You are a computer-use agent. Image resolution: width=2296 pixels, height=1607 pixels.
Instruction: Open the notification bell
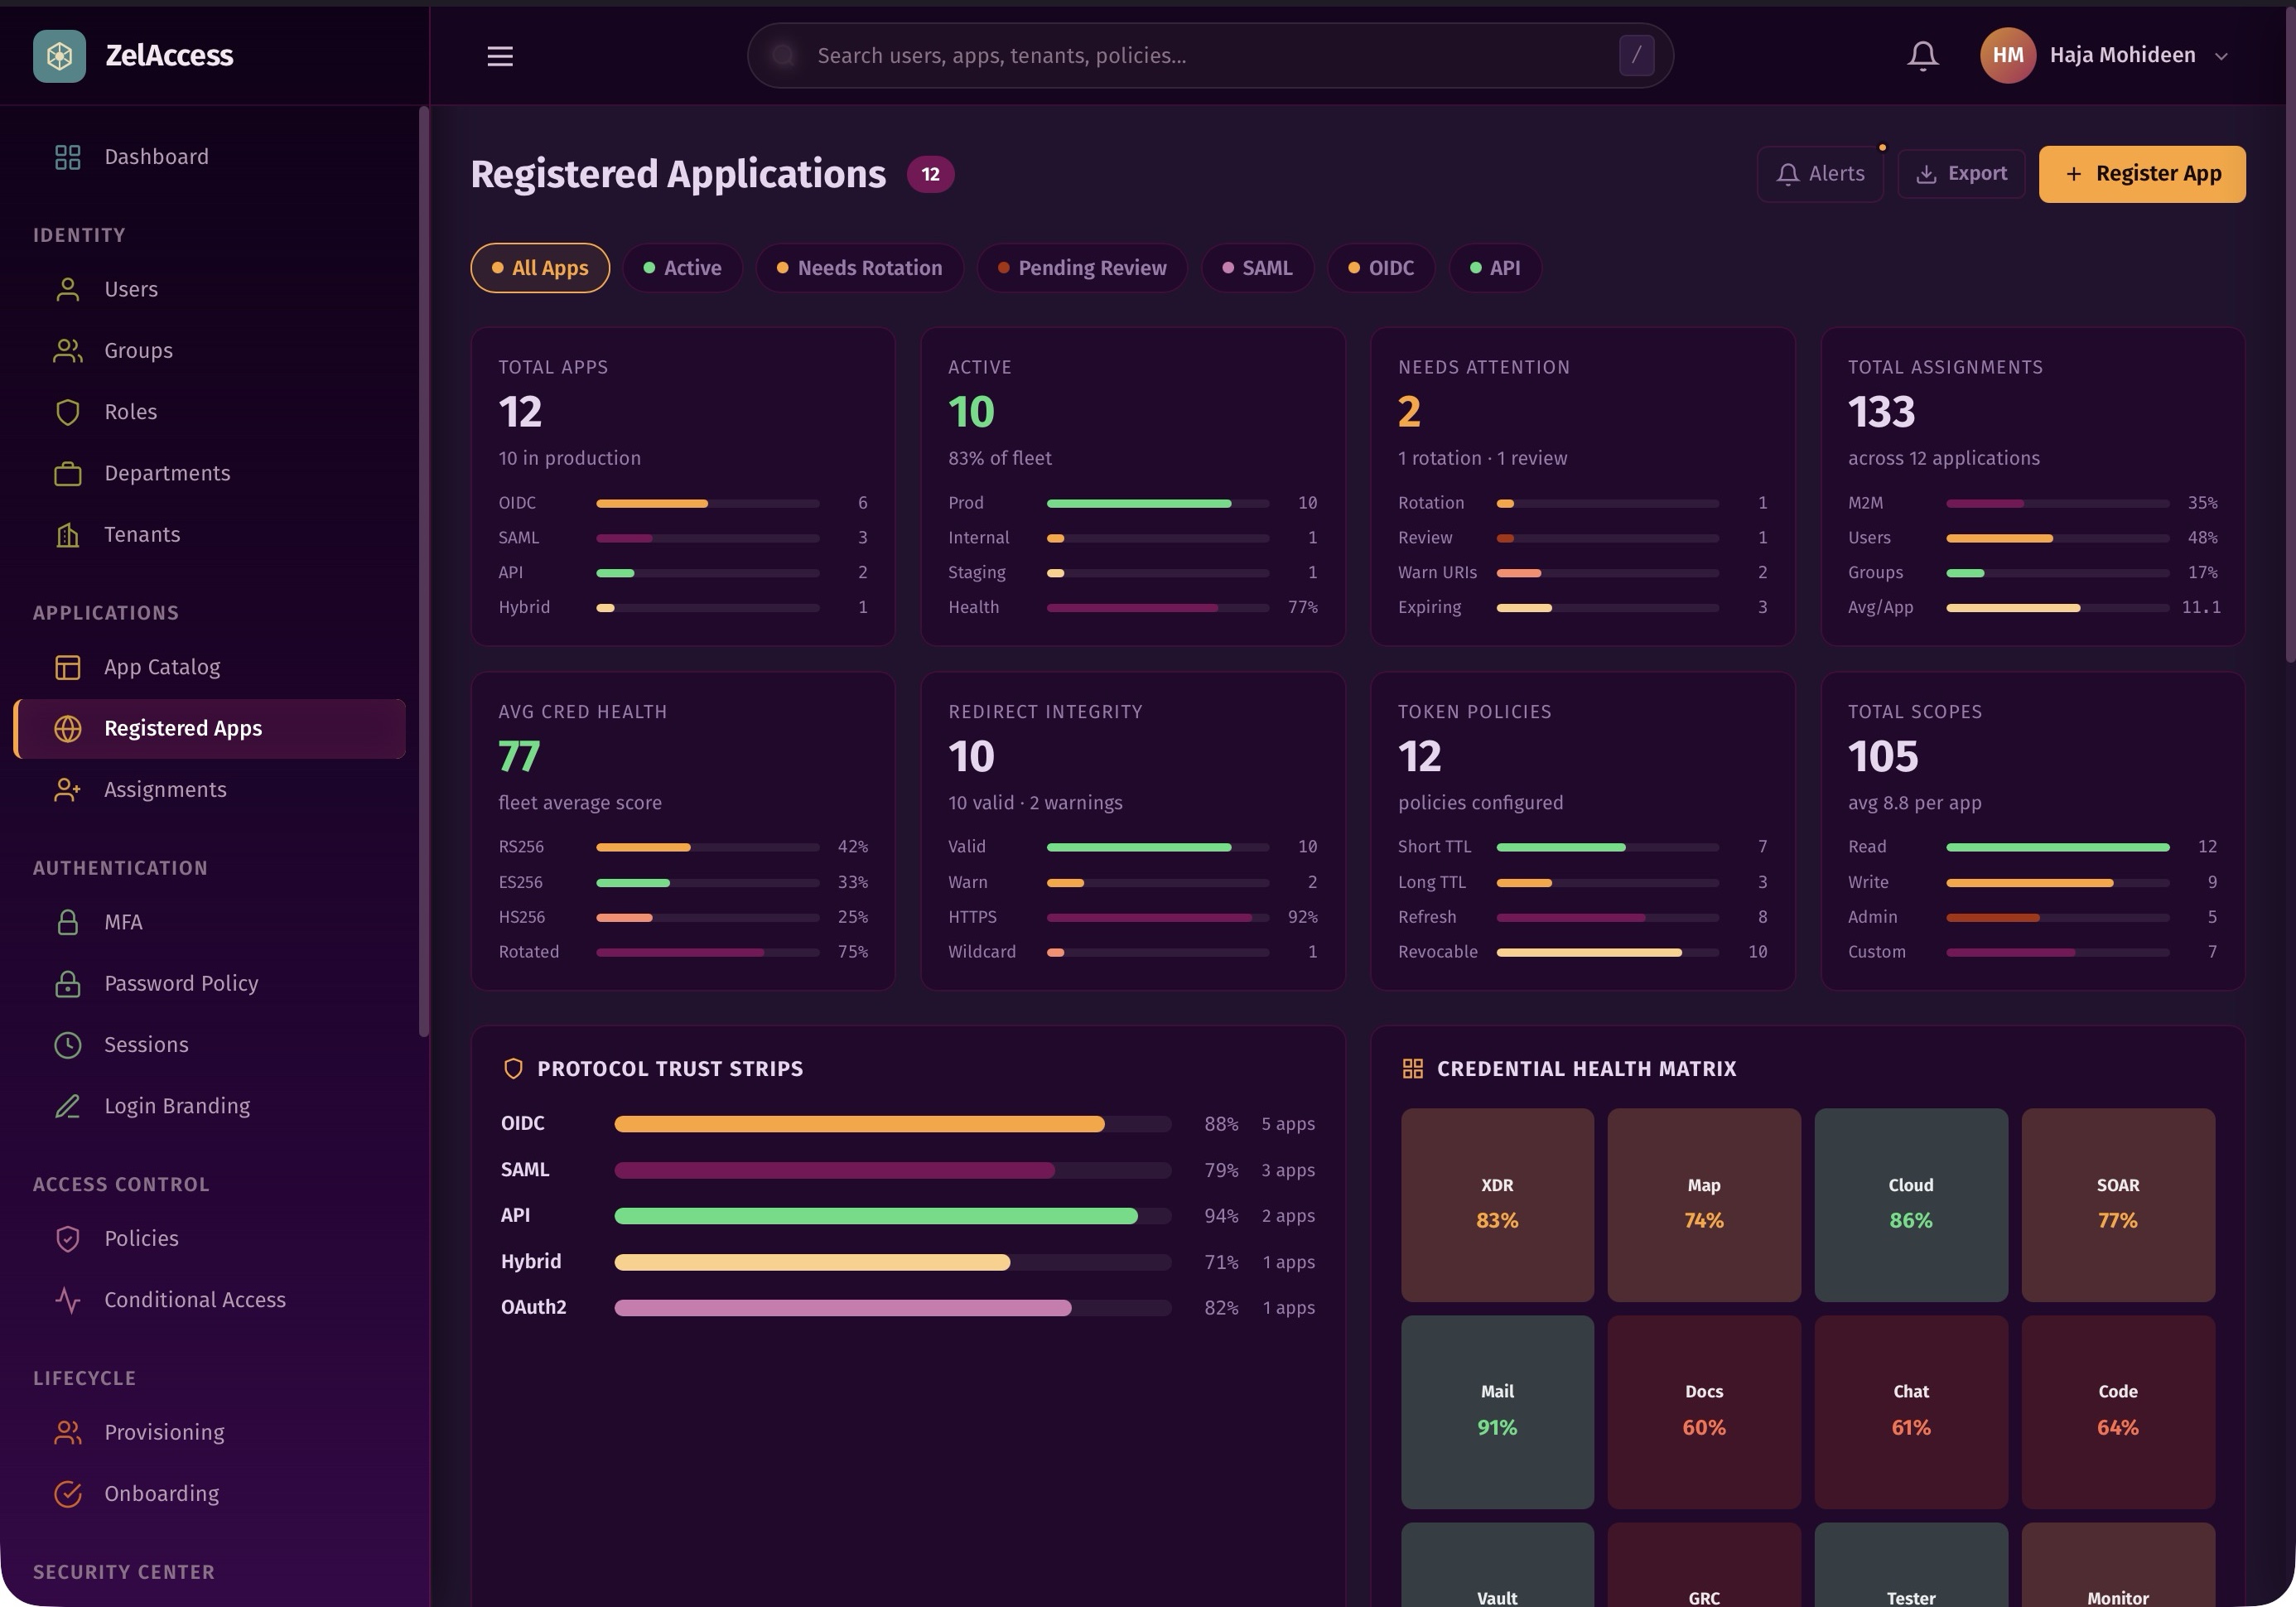(x=1921, y=55)
